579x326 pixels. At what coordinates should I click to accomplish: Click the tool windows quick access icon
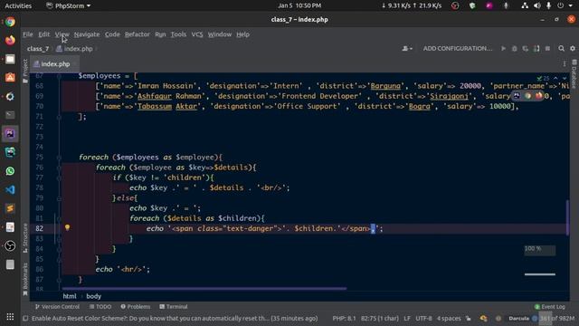pos(25,318)
